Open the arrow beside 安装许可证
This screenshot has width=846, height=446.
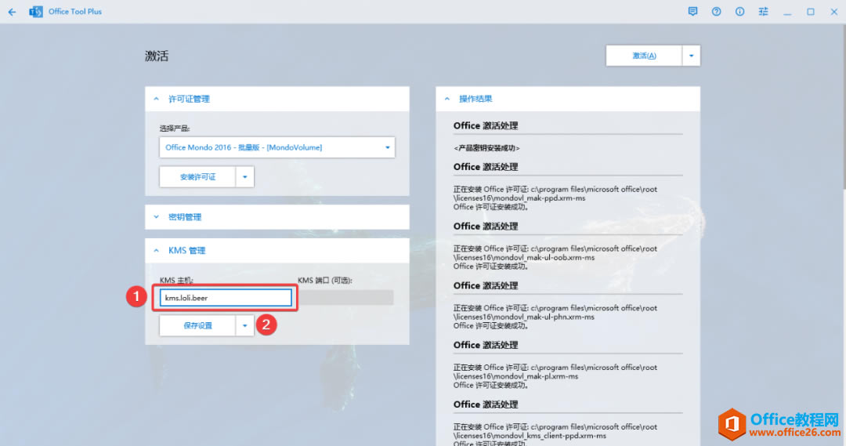[245, 177]
